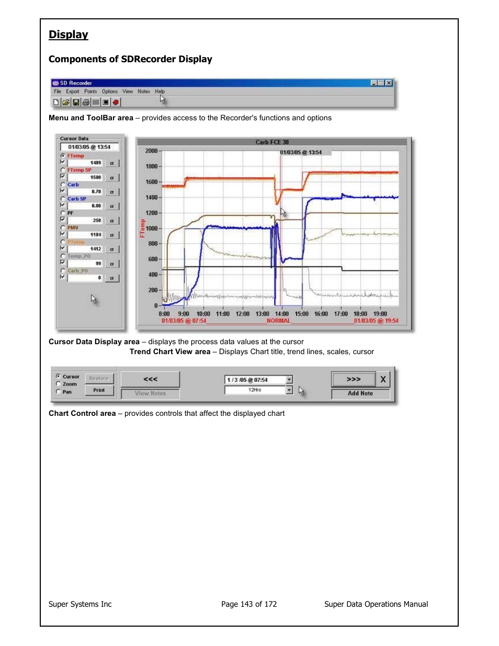Viewport: 499px width, 646px height.
Task: Click sigma button next to PTemp value 1412
Action: pos(112,250)
